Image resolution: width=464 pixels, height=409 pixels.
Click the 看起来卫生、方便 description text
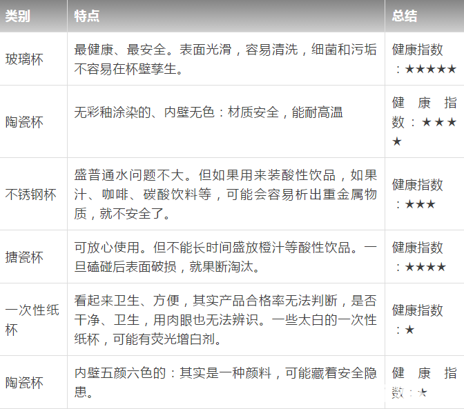[x=226, y=320]
